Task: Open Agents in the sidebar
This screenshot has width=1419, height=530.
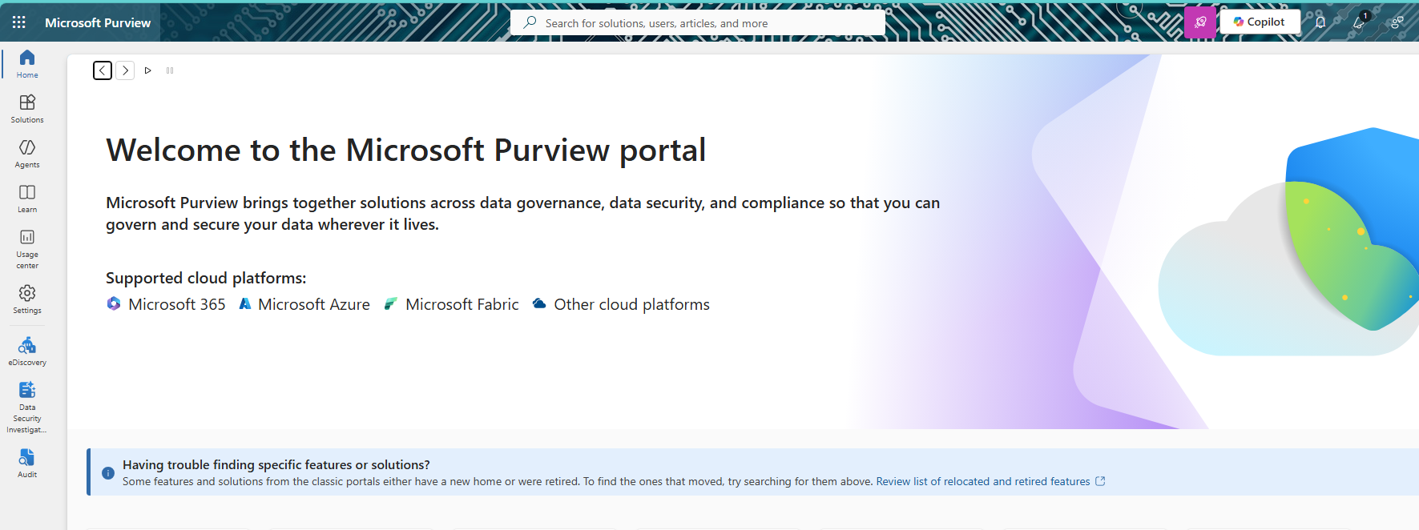Action: pos(27,154)
